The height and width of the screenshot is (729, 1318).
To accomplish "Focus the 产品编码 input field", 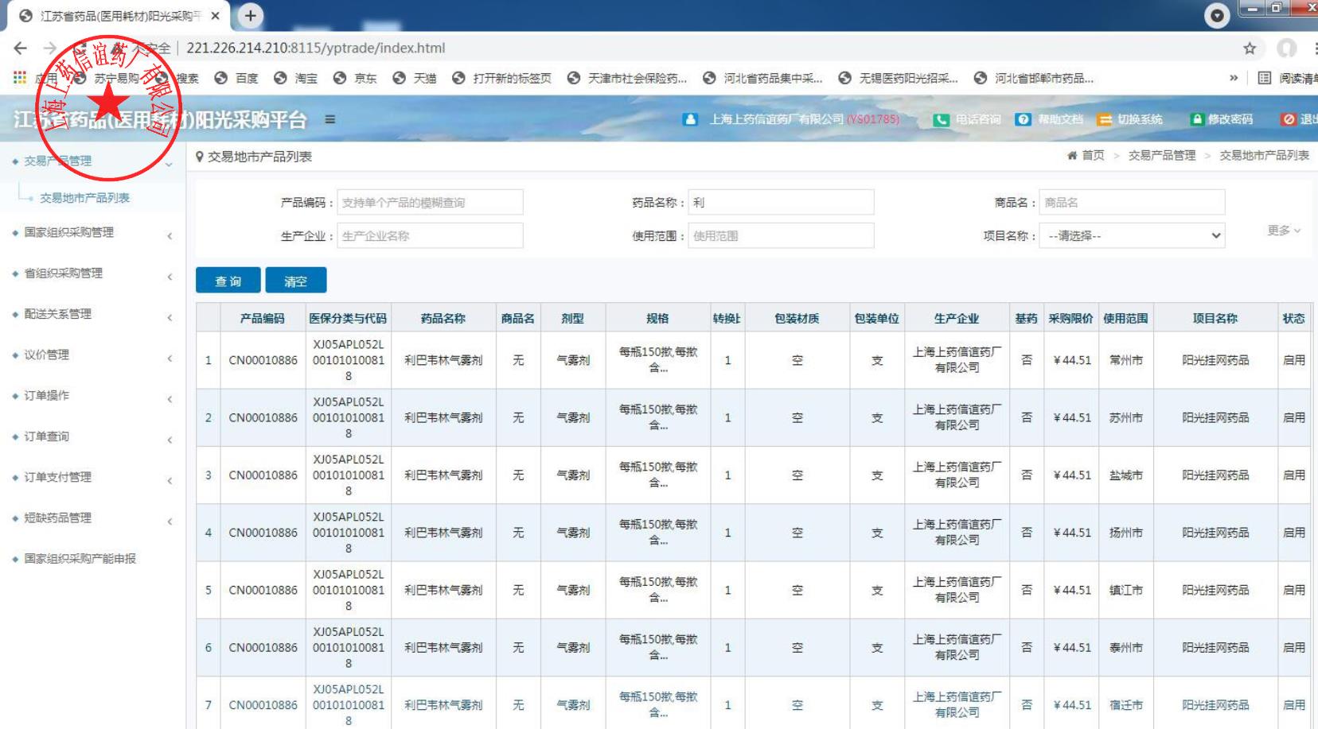I will point(431,203).
